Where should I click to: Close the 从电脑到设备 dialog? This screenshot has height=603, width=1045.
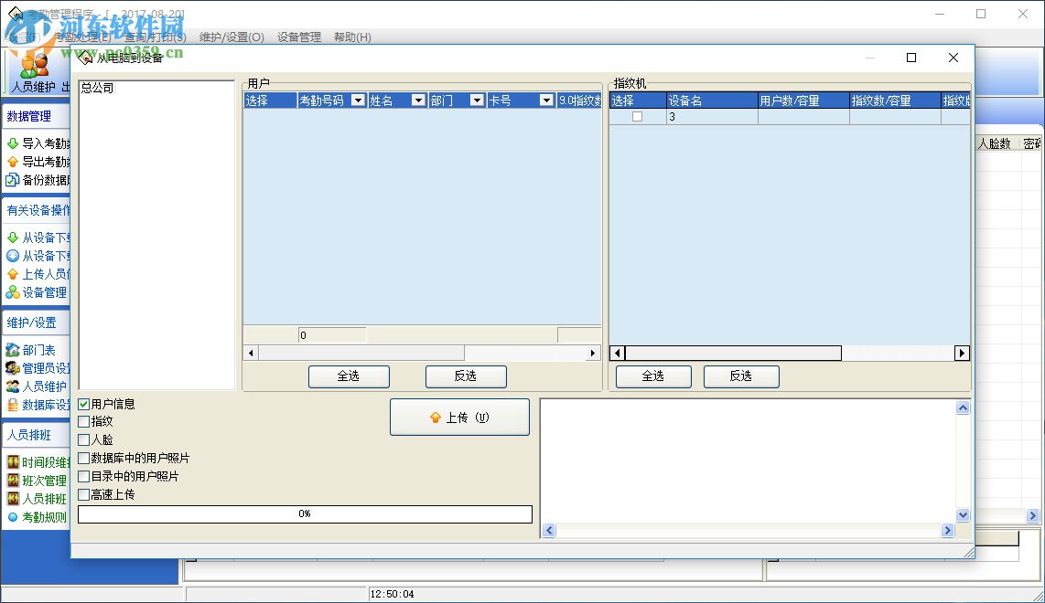tap(953, 58)
